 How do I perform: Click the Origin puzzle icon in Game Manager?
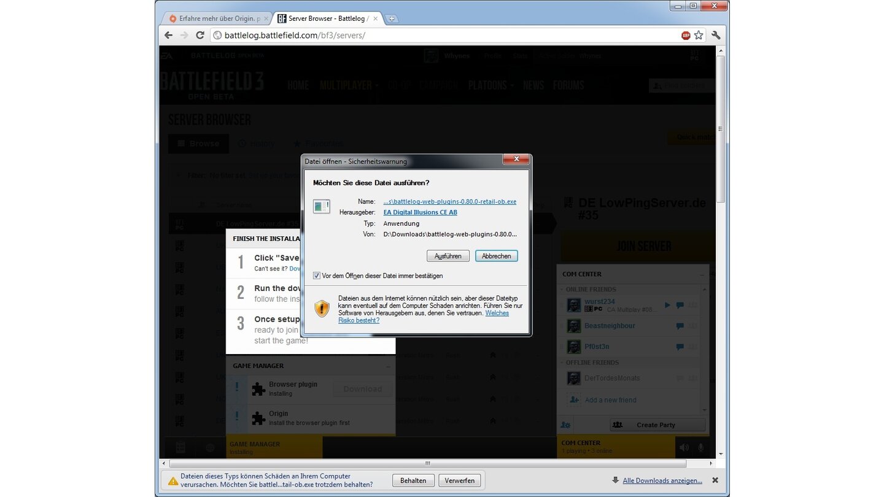pyautogui.click(x=259, y=418)
